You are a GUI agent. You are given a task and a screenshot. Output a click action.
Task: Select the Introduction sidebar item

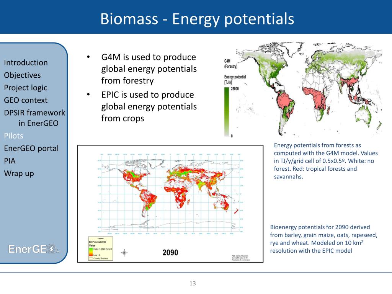[x=26, y=62]
